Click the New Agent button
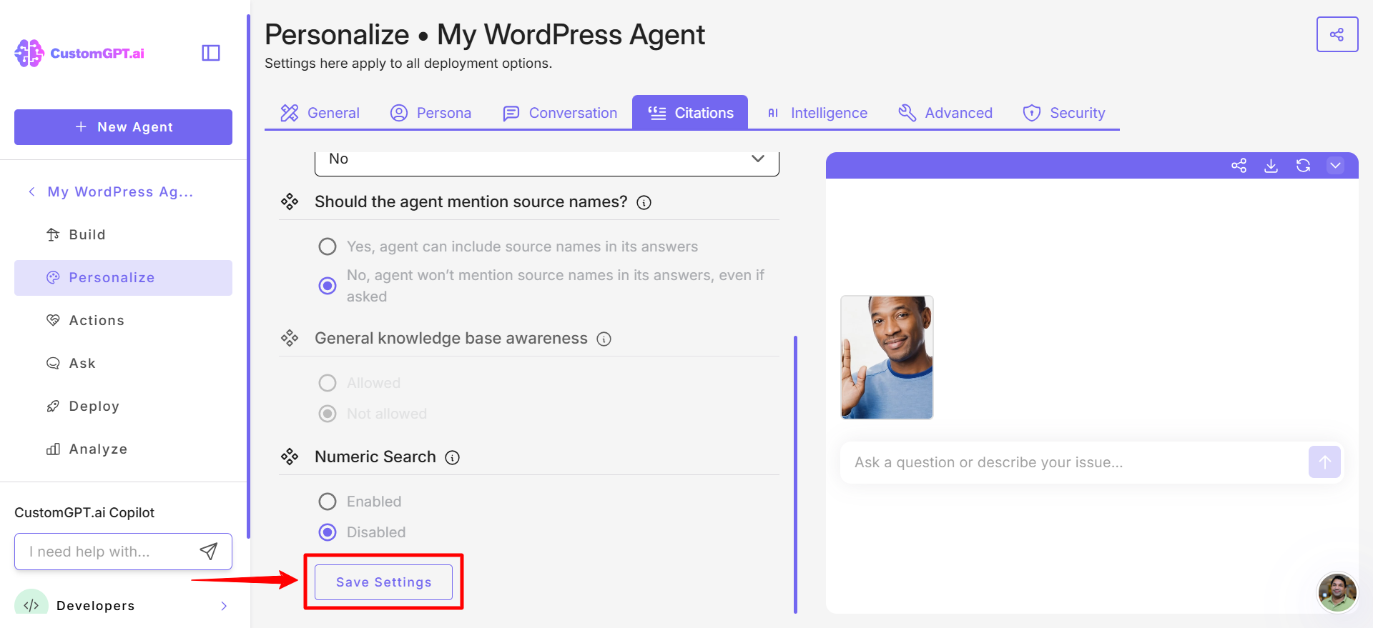This screenshot has height=628, width=1373. pyautogui.click(x=123, y=127)
